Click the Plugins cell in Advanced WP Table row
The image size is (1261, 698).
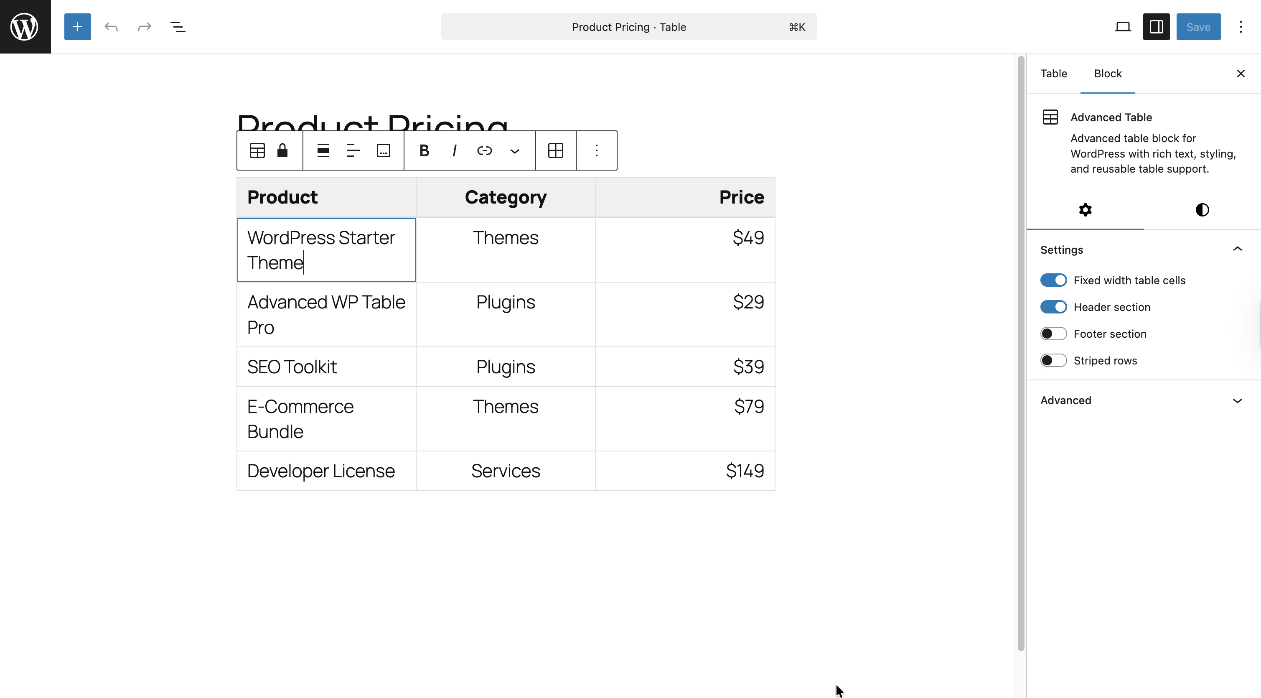pos(506,314)
